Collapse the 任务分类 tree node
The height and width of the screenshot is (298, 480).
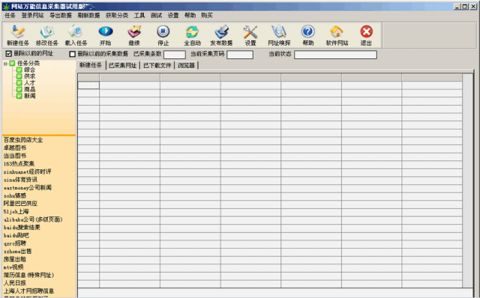coord(5,64)
